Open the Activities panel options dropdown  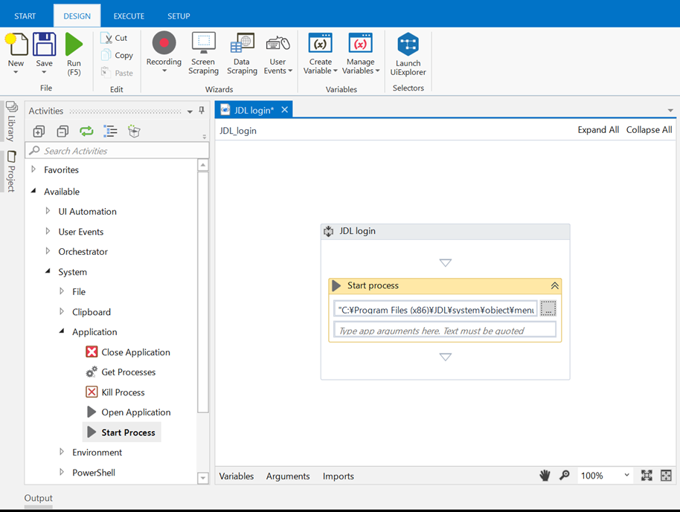[190, 111]
